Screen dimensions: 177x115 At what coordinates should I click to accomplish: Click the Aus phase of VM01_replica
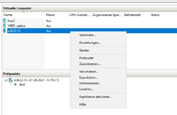click(x=48, y=26)
